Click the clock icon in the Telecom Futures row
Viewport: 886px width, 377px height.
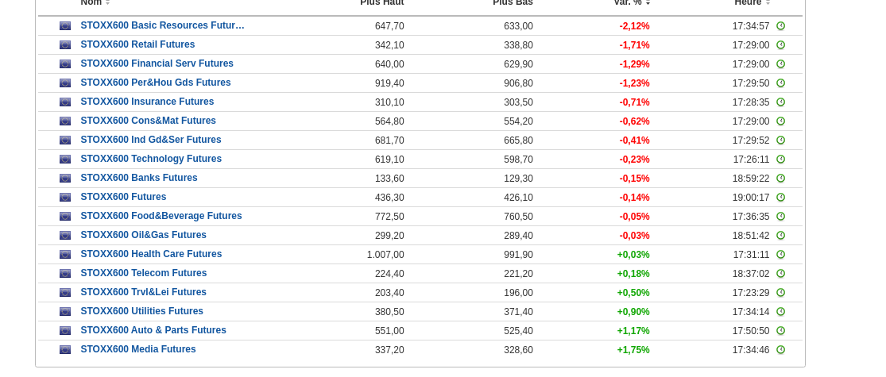point(780,274)
